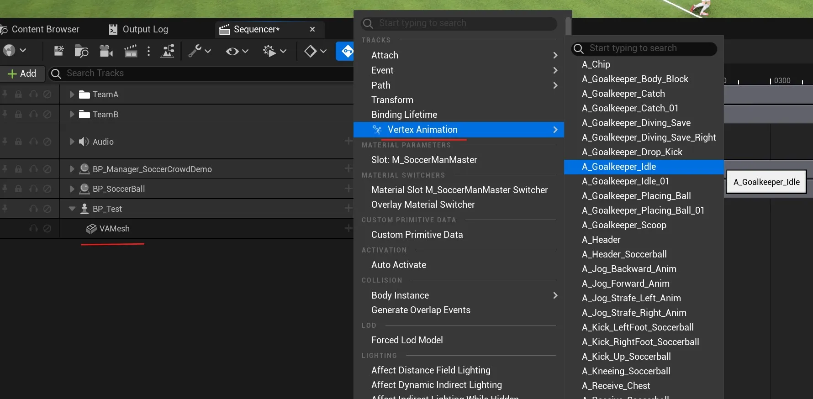Click the Browse to sequence folder icon
The height and width of the screenshot is (399, 813).
click(x=81, y=51)
